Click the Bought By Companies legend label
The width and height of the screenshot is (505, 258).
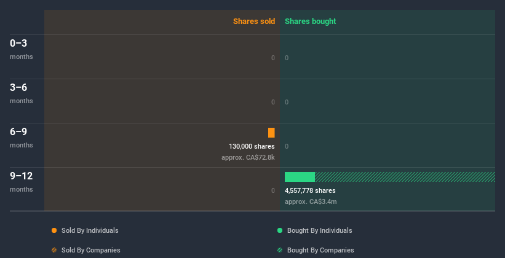[320, 250]
